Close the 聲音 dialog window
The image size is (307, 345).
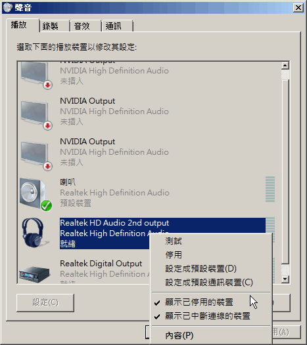(298, 8)
